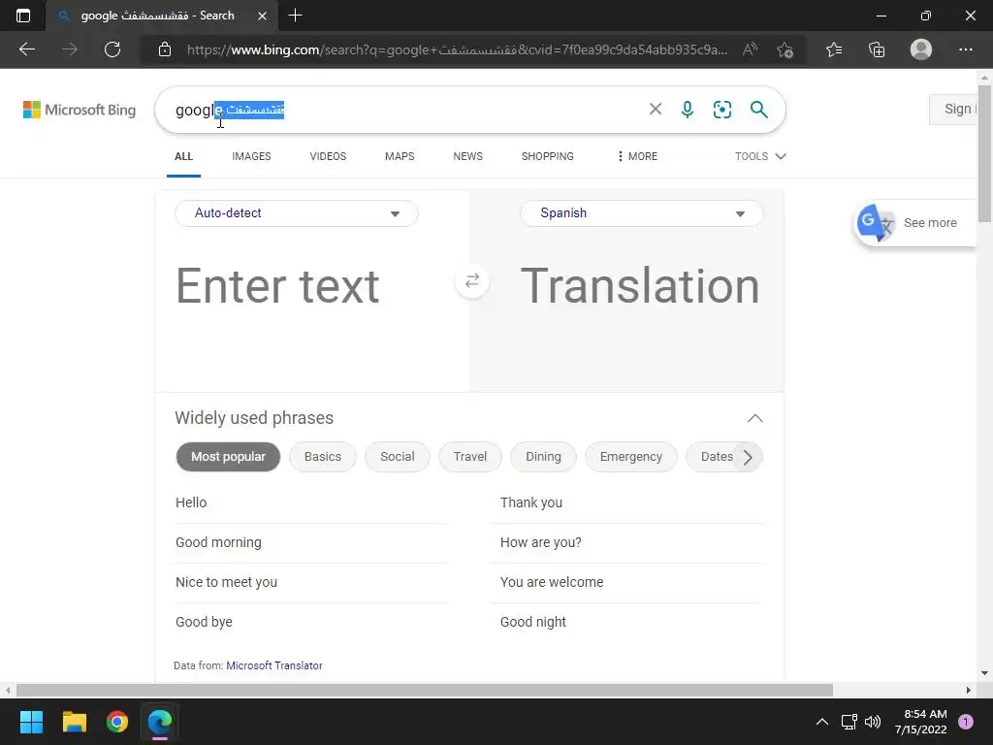Select the Dining phrases chip
This screenshot has width=993, height=745.
(543, 457)
